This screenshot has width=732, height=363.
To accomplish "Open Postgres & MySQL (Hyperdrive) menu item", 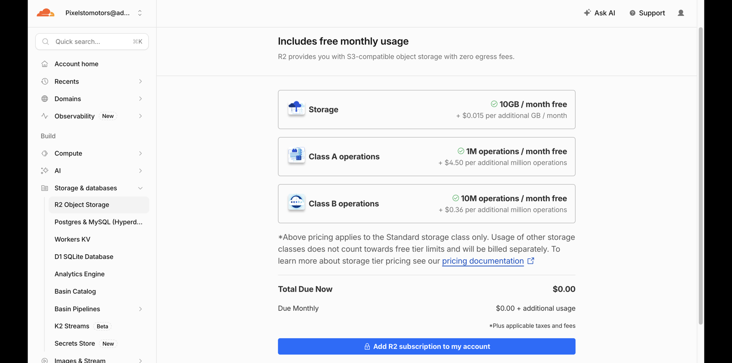I will click(x=99, y=222).
